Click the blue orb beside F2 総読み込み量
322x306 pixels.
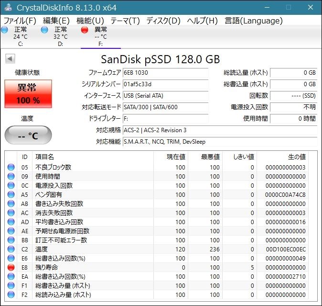click(x=11, y=295)
